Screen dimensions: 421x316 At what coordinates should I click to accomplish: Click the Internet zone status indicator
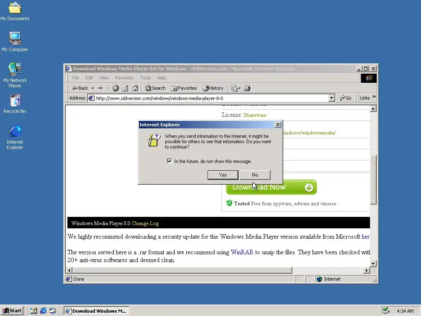click(x=328, y=279)
